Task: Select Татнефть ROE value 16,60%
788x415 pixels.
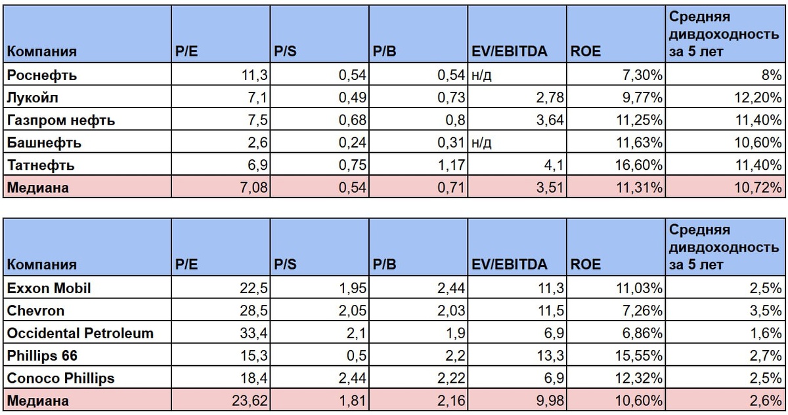Action: [x=616, y=165]
